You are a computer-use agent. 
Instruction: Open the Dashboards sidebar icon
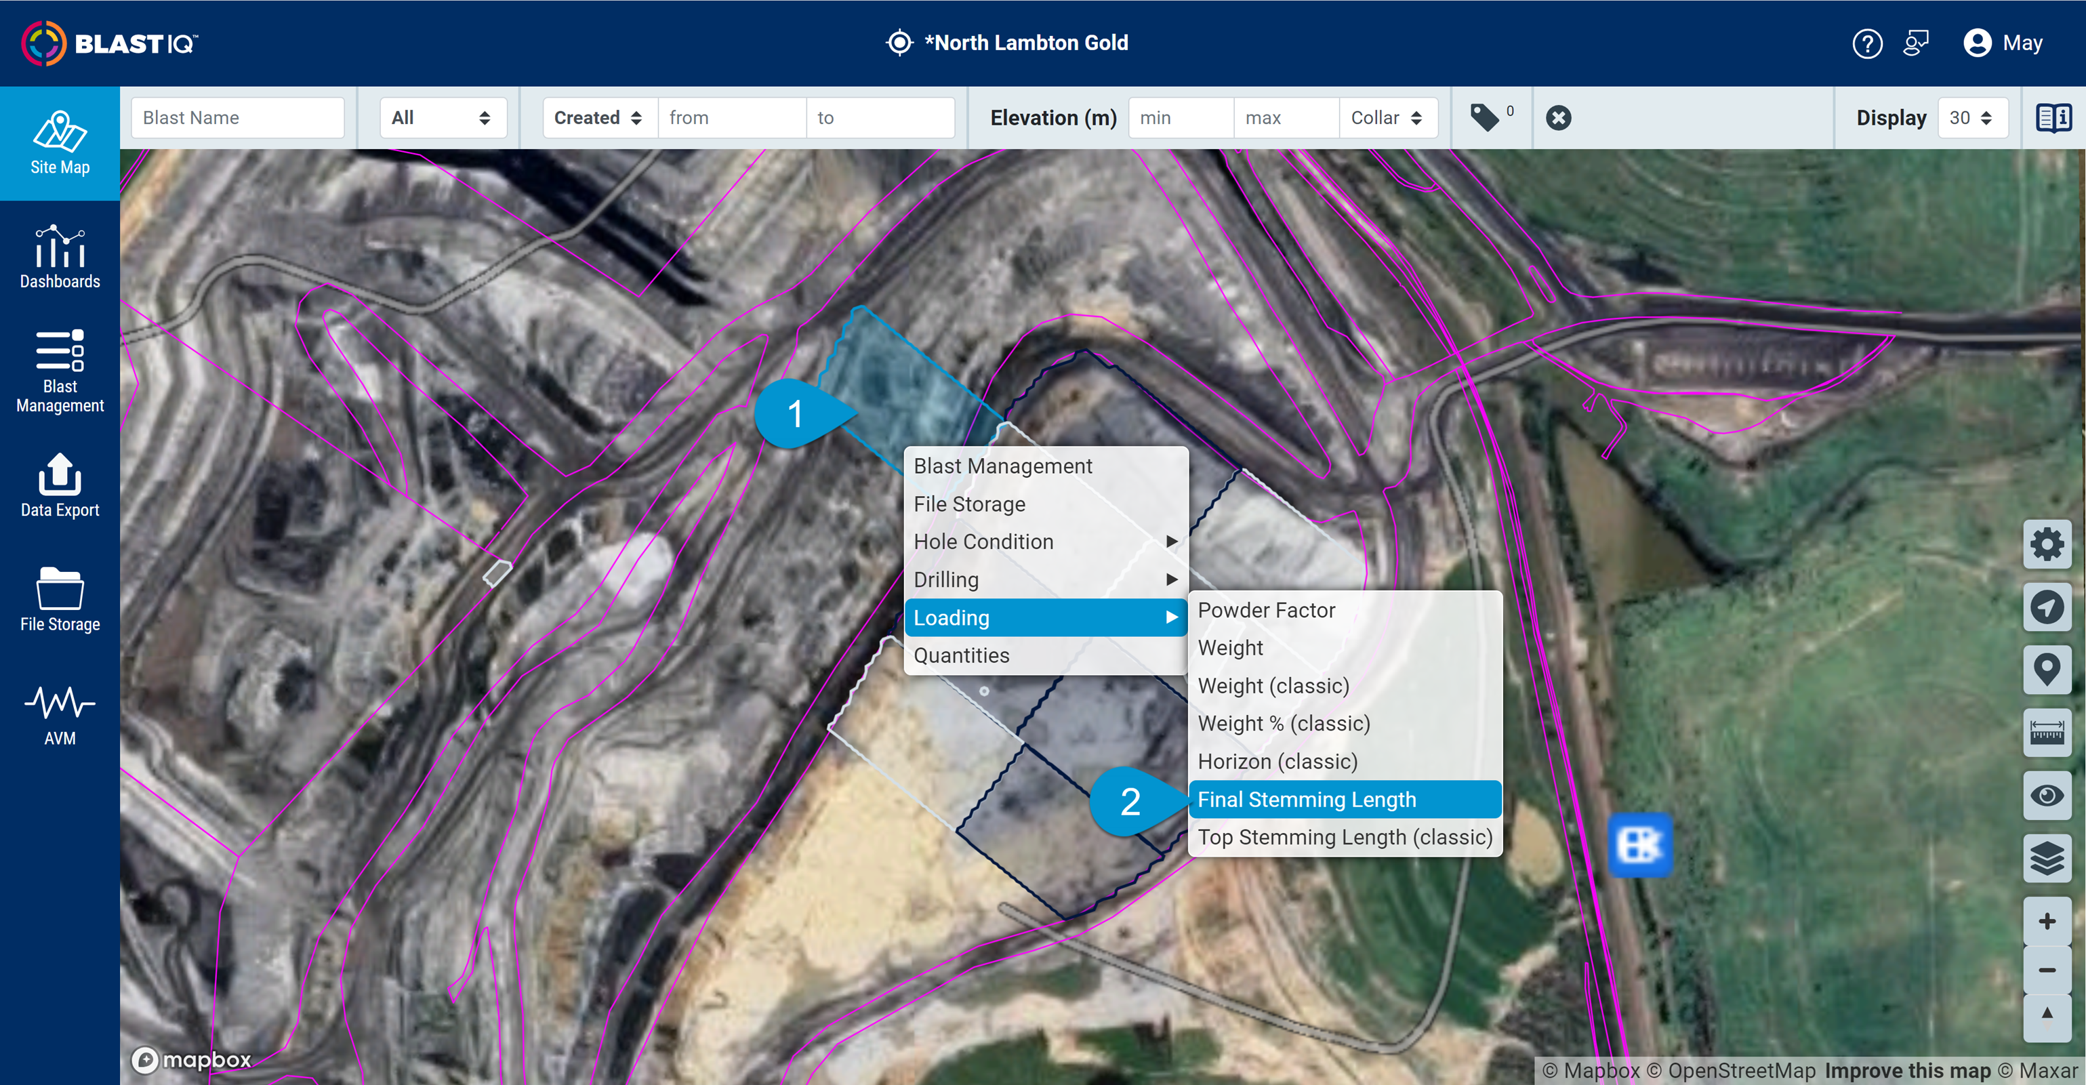point(60,258)
